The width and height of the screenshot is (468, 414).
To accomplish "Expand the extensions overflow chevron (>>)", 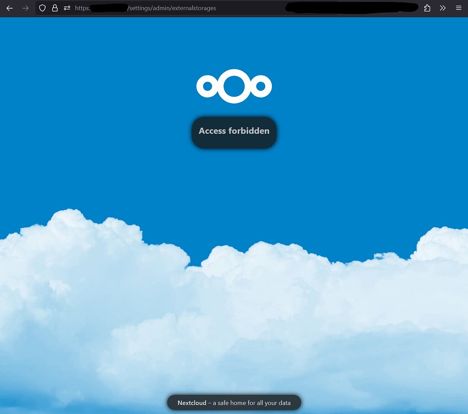I will 442,8.
